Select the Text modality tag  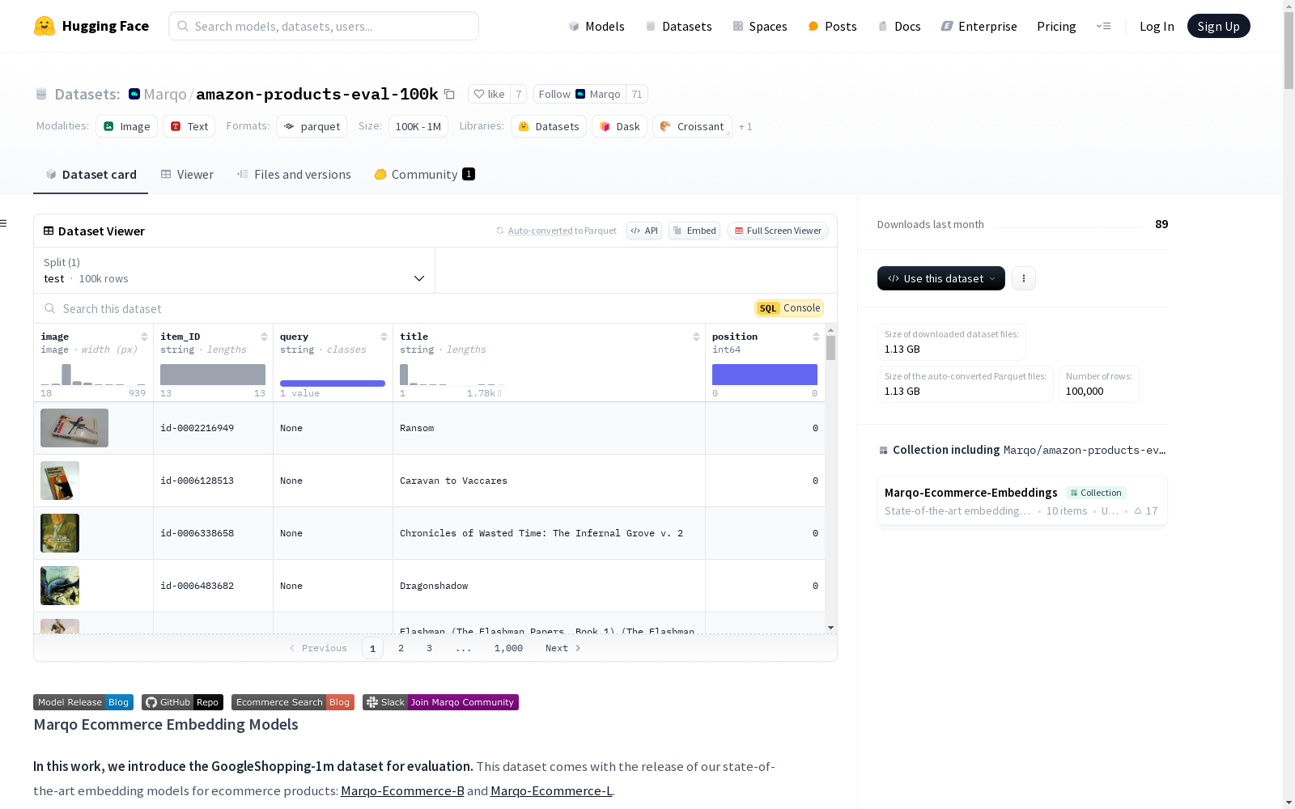(189, 126)
